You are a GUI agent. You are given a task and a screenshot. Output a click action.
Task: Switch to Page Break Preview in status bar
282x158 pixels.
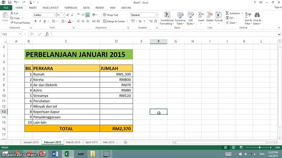tap(241, 147)
